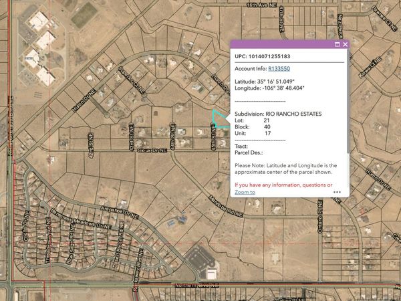Close the parcel info popup
The width and height of the screenshot is (401, 301).
tap(346, 45)
